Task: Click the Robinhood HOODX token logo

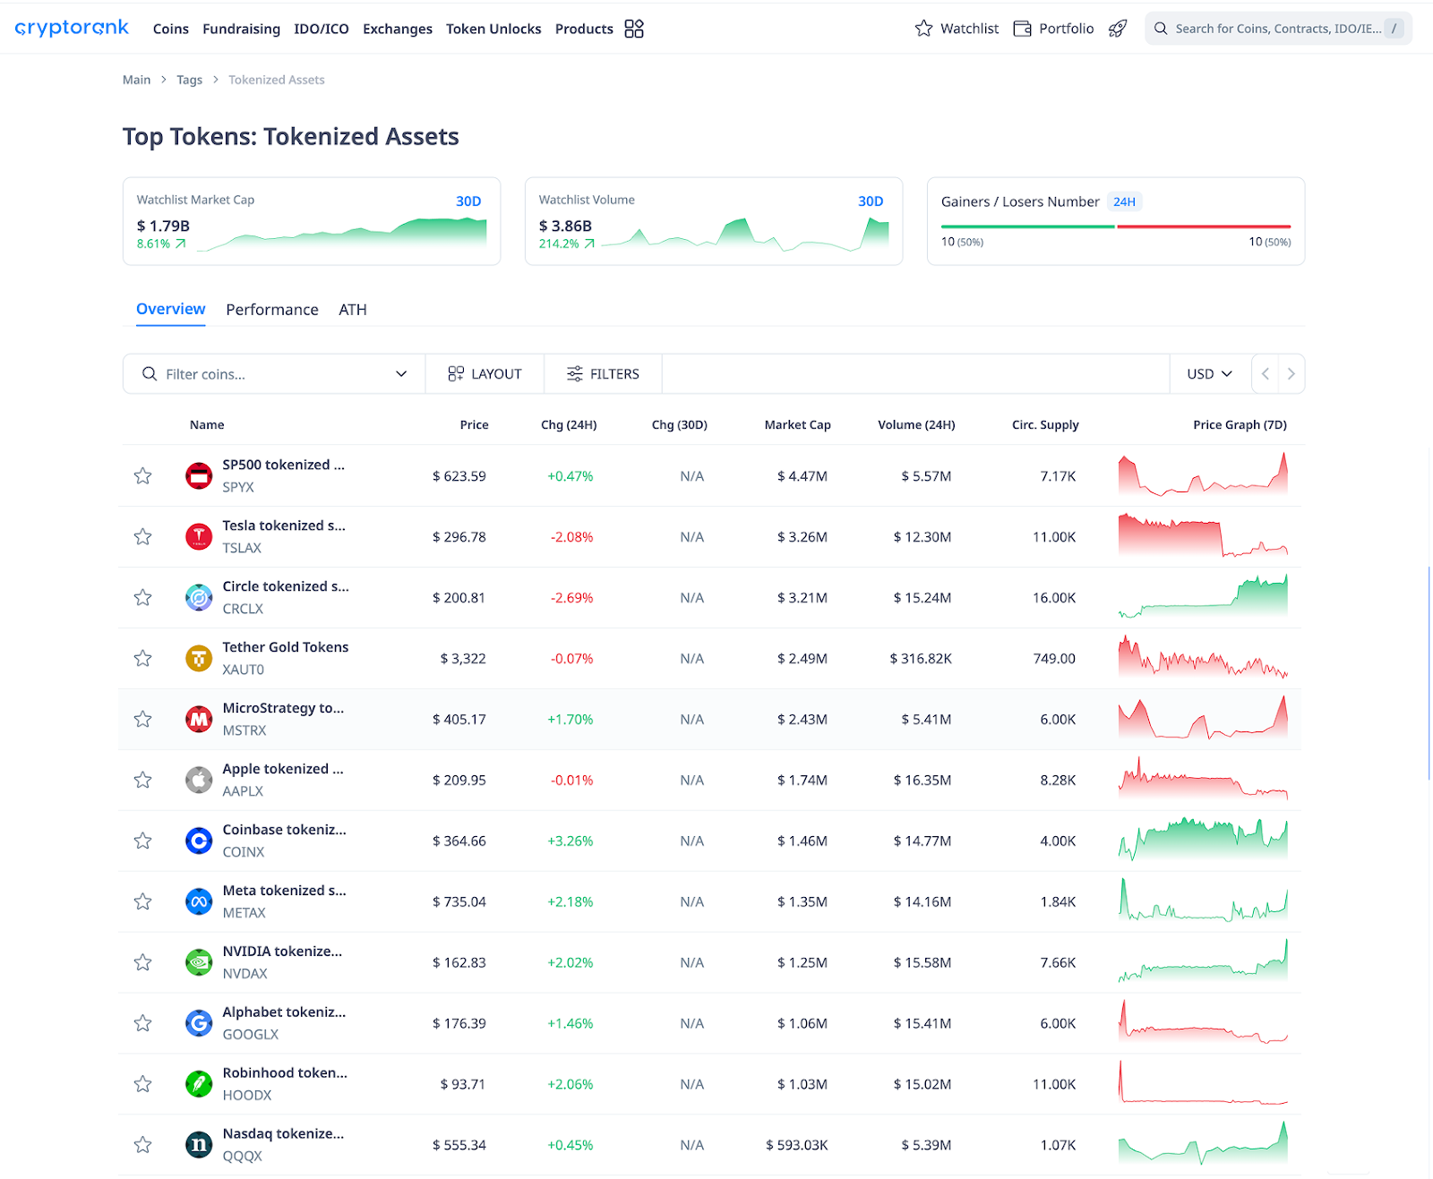Action: pyautogui.click(x=199, y=1084)
